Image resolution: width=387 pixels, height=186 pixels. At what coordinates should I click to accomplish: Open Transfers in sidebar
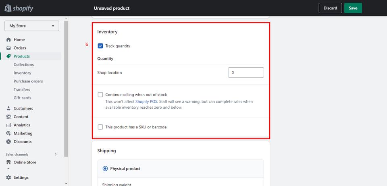pyautogui.click(x=22, y=89)
